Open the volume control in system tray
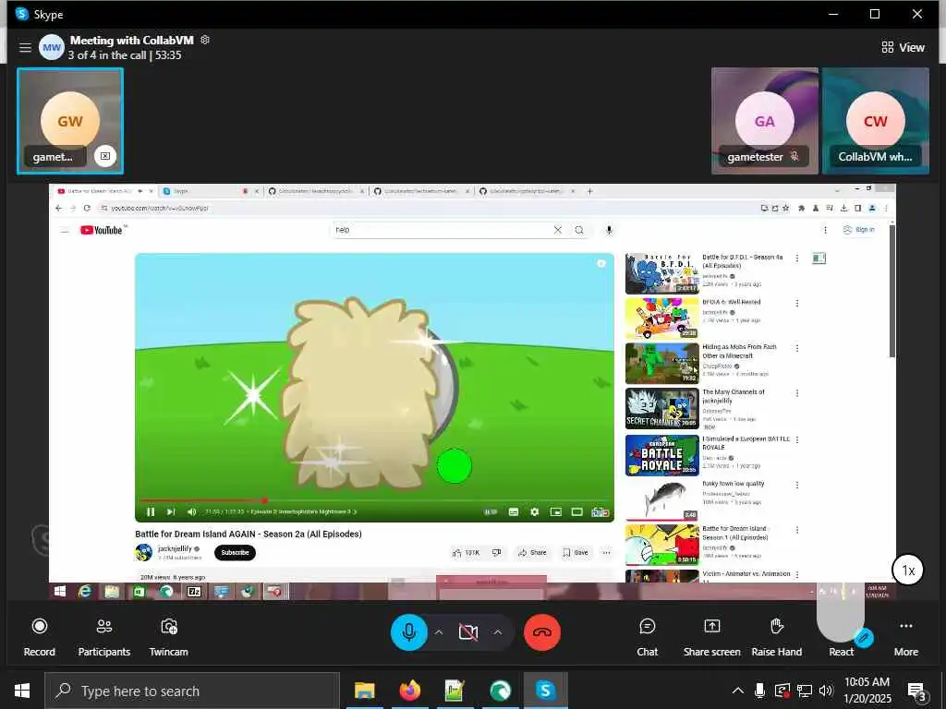 [826, 691]
